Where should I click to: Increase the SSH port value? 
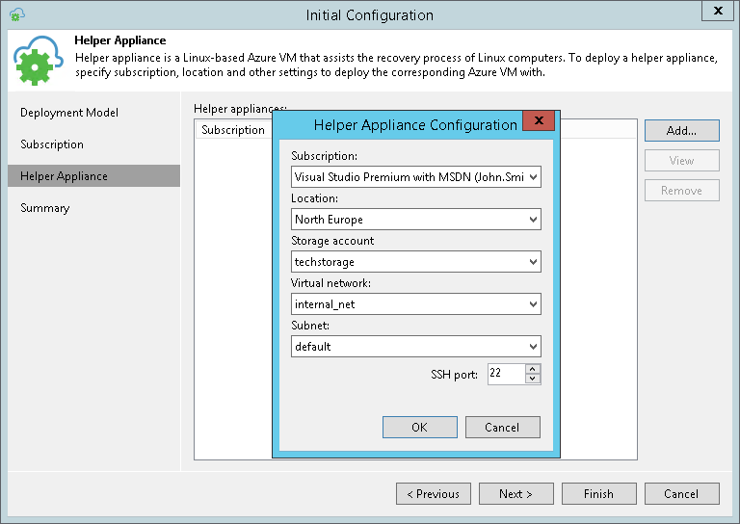534,369
